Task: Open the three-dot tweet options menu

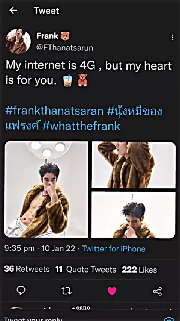Action: pyautogui.click(x=172, y=37)
